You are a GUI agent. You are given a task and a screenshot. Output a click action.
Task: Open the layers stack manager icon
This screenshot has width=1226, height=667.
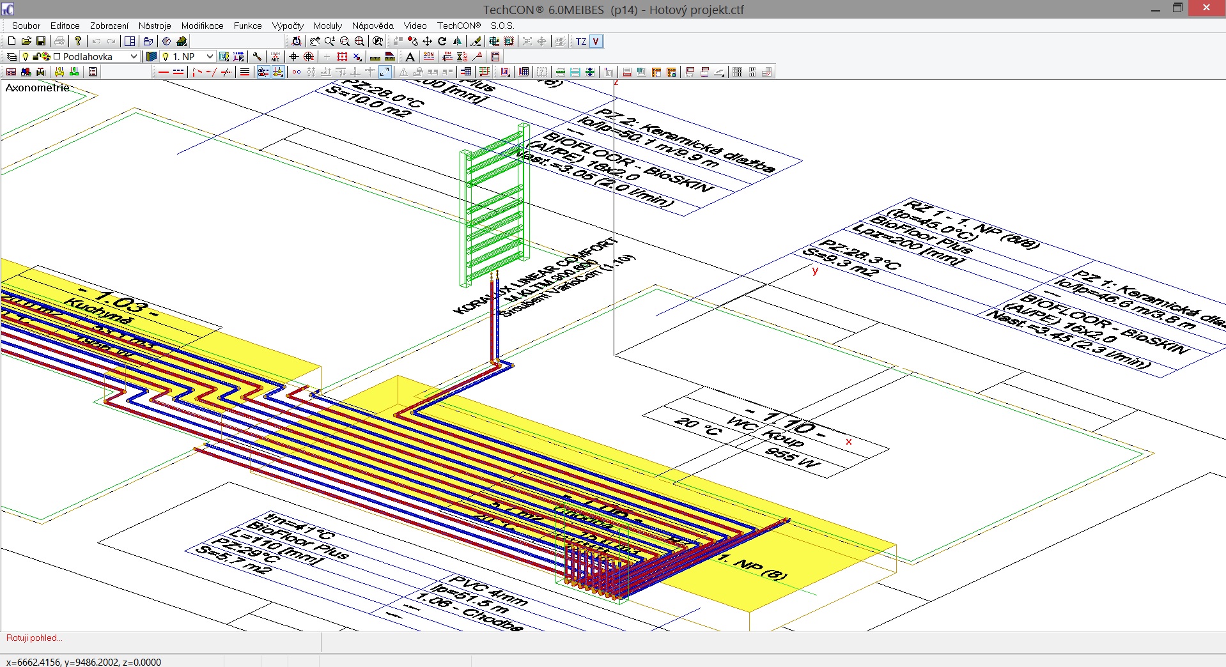pos(12,57)
